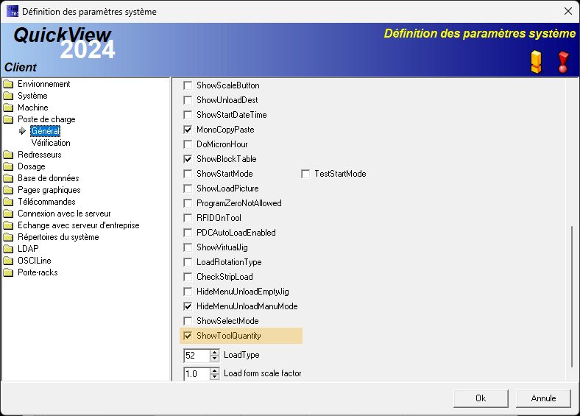The height and width of the screenshot is (416, 580).
Task: Enable the HideMenuUnloadEmptyJig checkbox
Action: click(x=188, y=292)
